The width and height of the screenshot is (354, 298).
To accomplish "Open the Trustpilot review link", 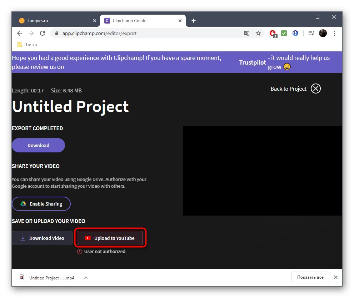I will 252,62.
